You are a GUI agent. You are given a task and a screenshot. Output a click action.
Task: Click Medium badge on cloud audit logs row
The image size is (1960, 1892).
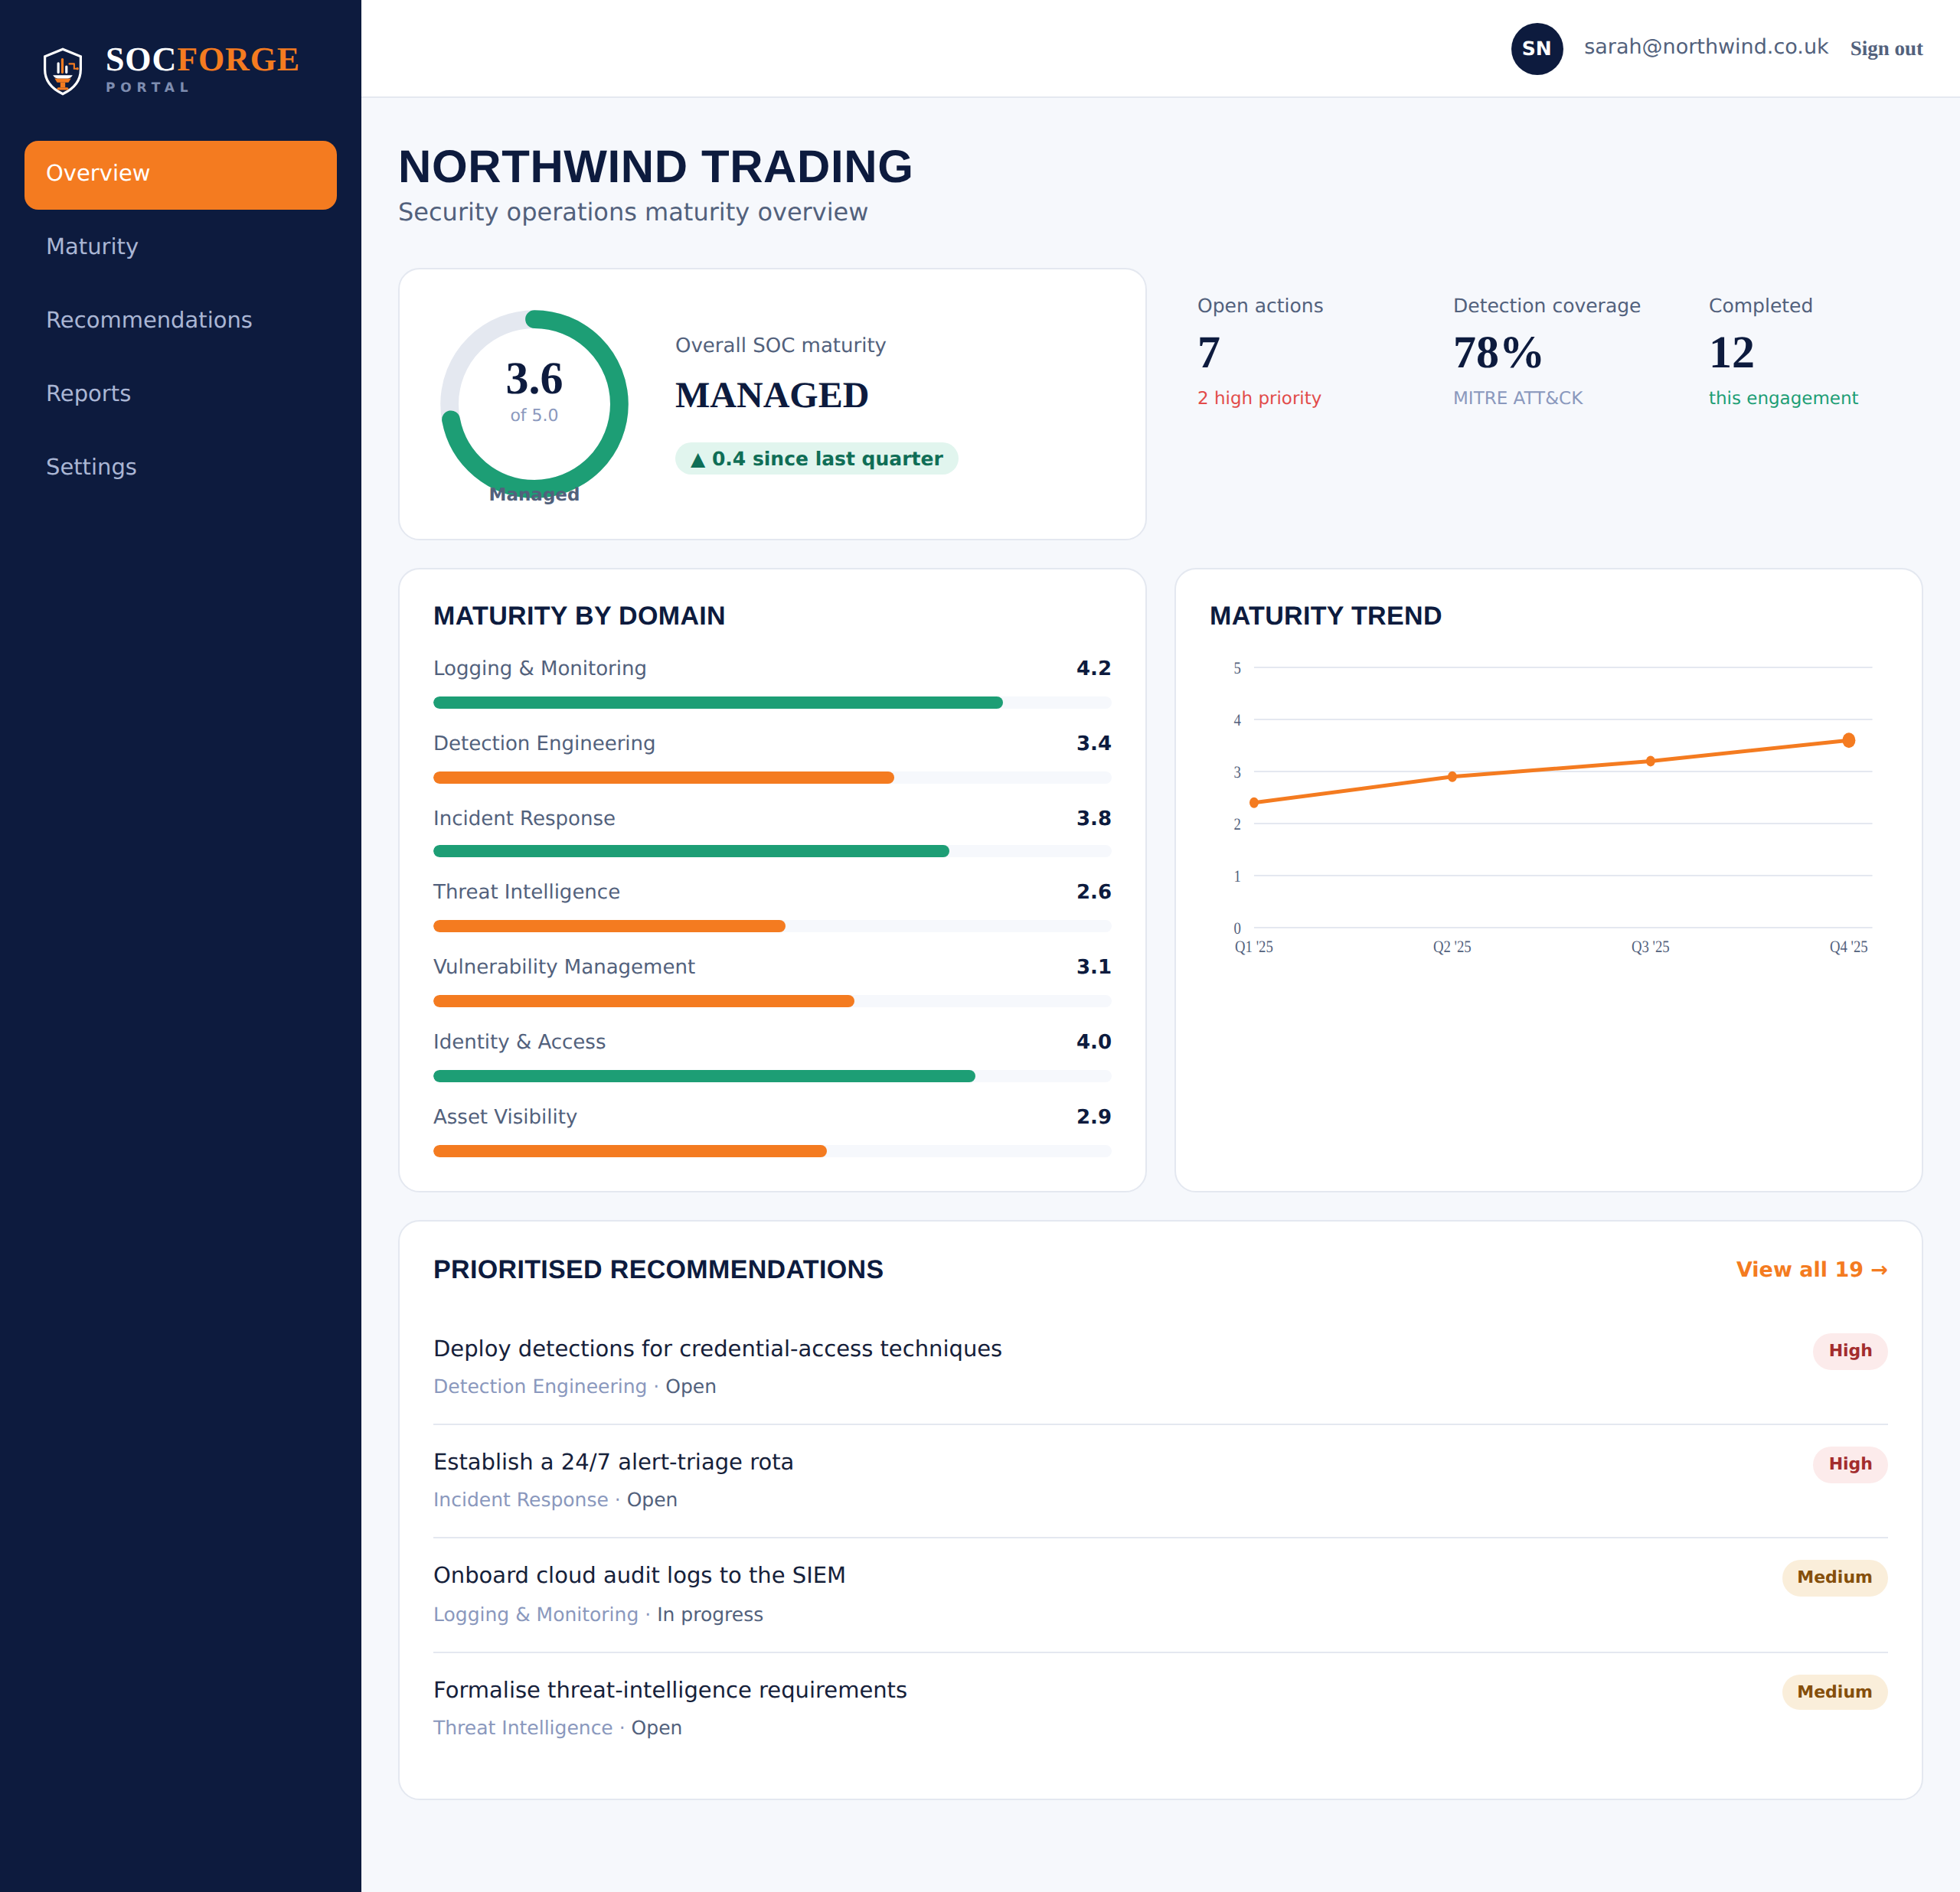point(1834,1577)
